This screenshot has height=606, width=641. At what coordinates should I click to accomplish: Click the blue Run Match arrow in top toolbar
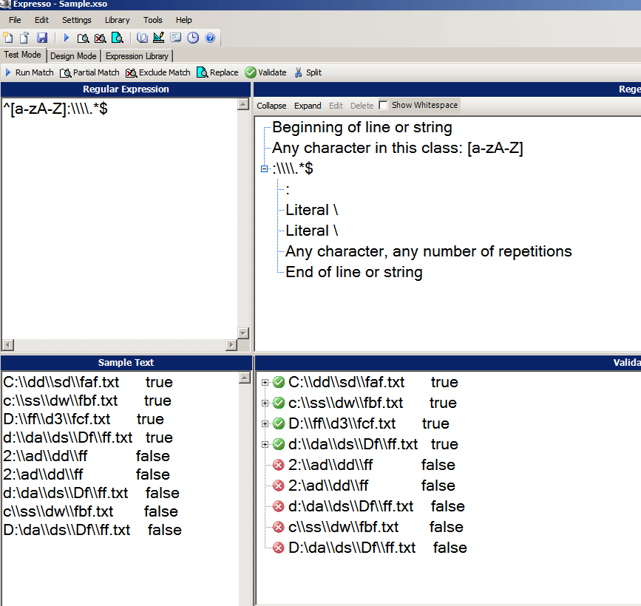pyautogui.click(x=67, y=38)
